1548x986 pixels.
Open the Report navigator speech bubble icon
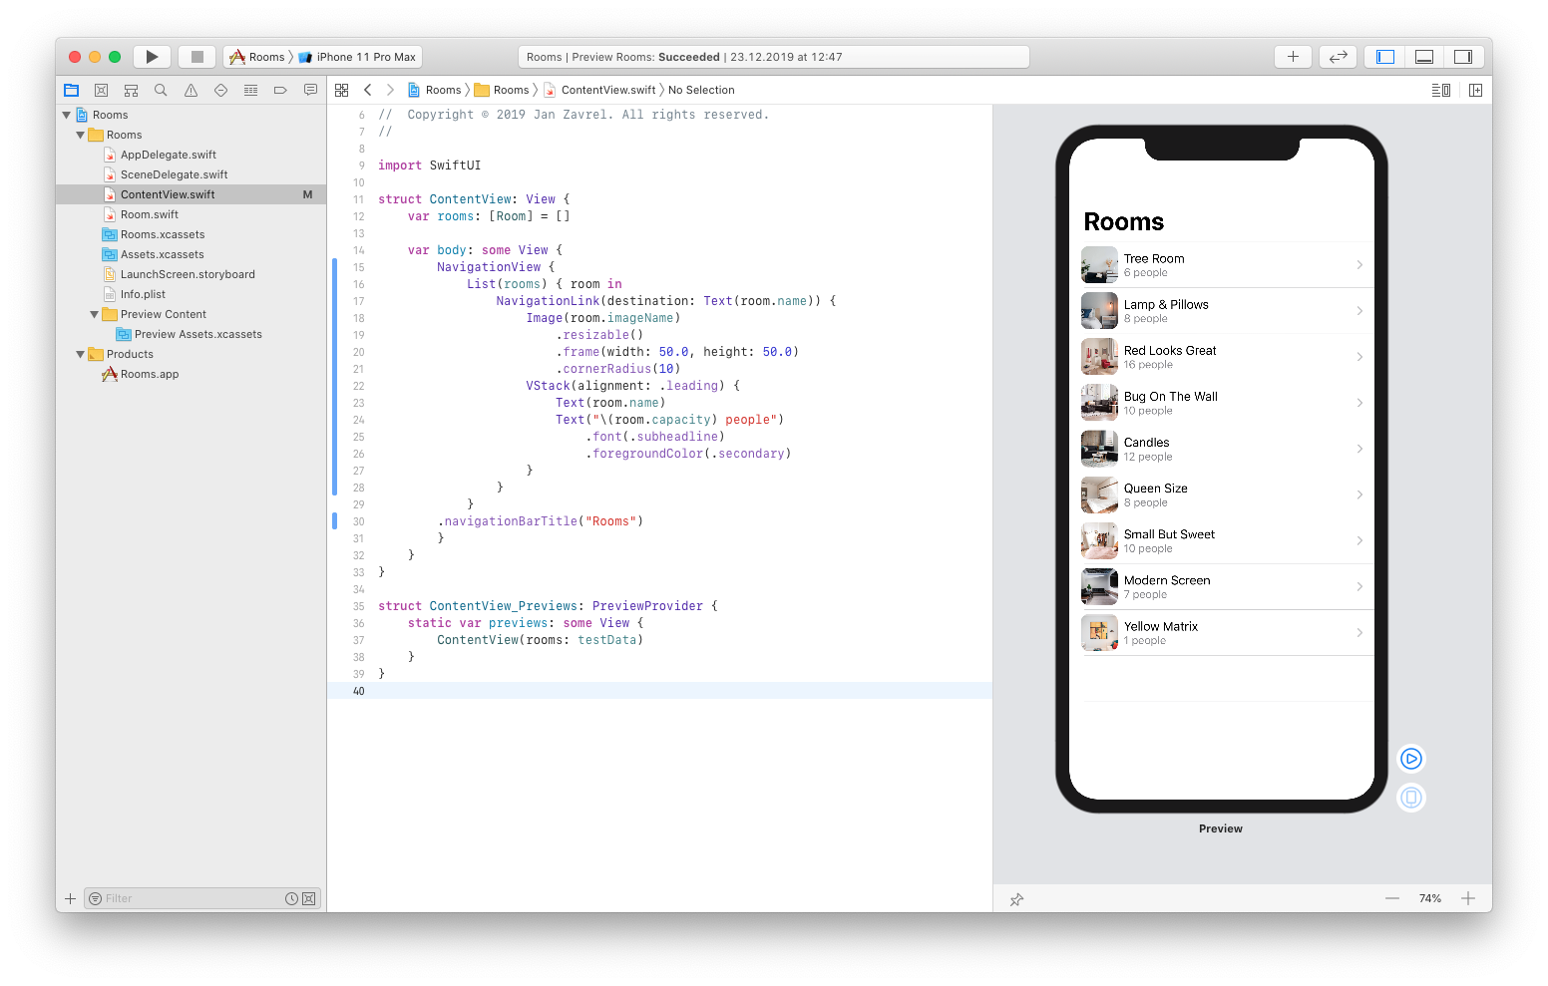click(310, 90)
